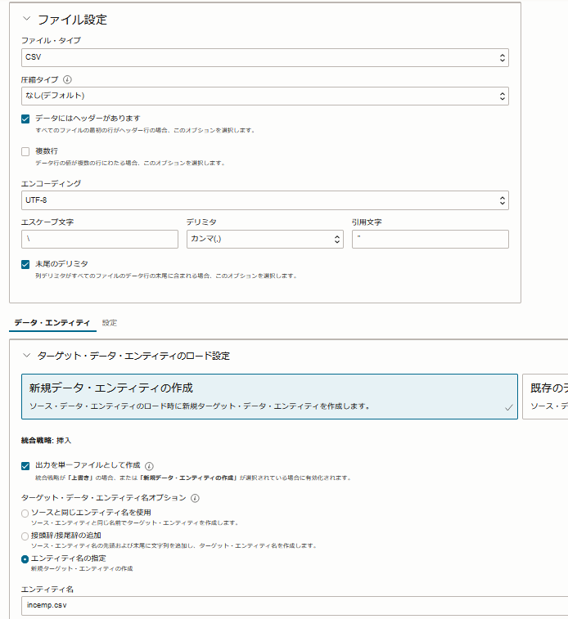The height and width of the screenshot is (619, 568).
Task: Switch to the 設定 tab
Action: click(x=110, y=323)
